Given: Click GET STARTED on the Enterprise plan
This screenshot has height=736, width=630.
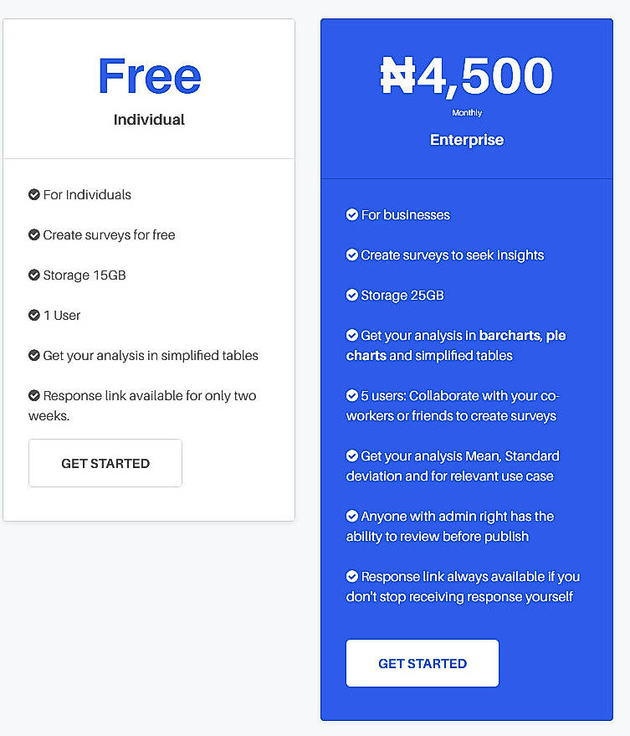Looking at the screenshot, I should (x=422, y=662).
